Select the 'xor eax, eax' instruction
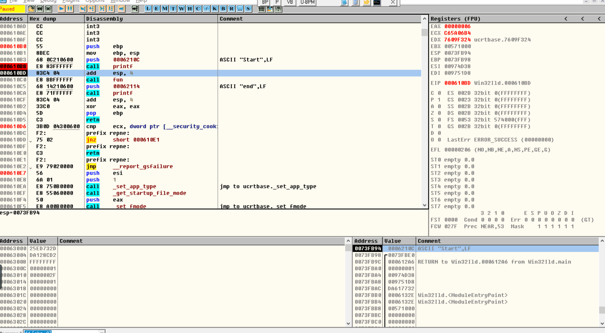The image size is (605, 333). click(210, 106)
